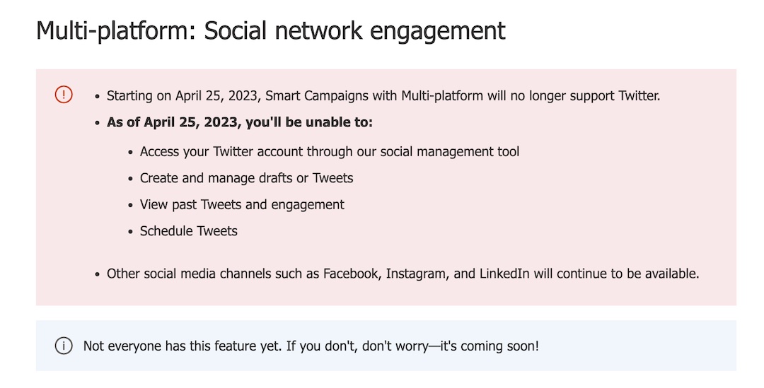Screen dimensions: 764x388
Task: Click the Access your Twitter account bullet
Action: pyautogui.click(x=330, y=152)
